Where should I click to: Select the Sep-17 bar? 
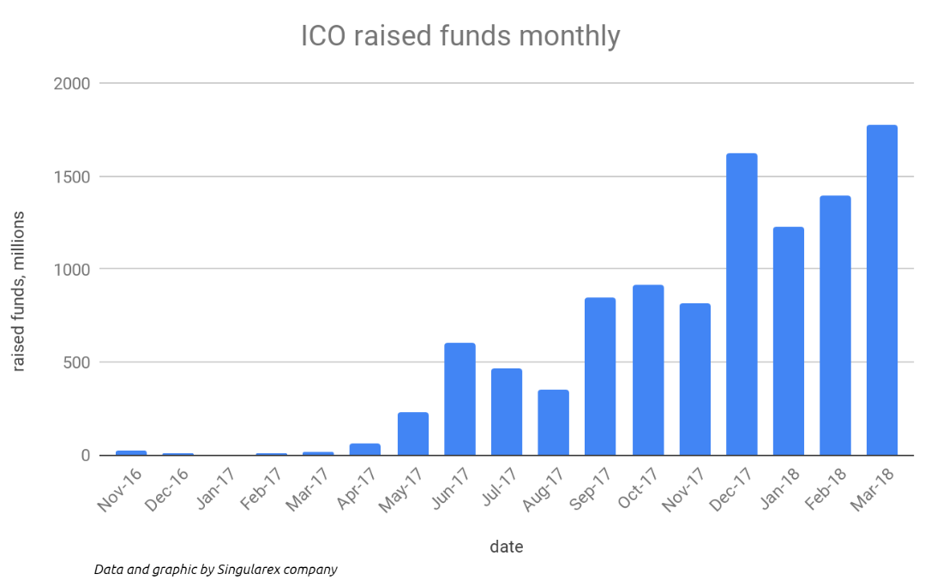point(600,376)
